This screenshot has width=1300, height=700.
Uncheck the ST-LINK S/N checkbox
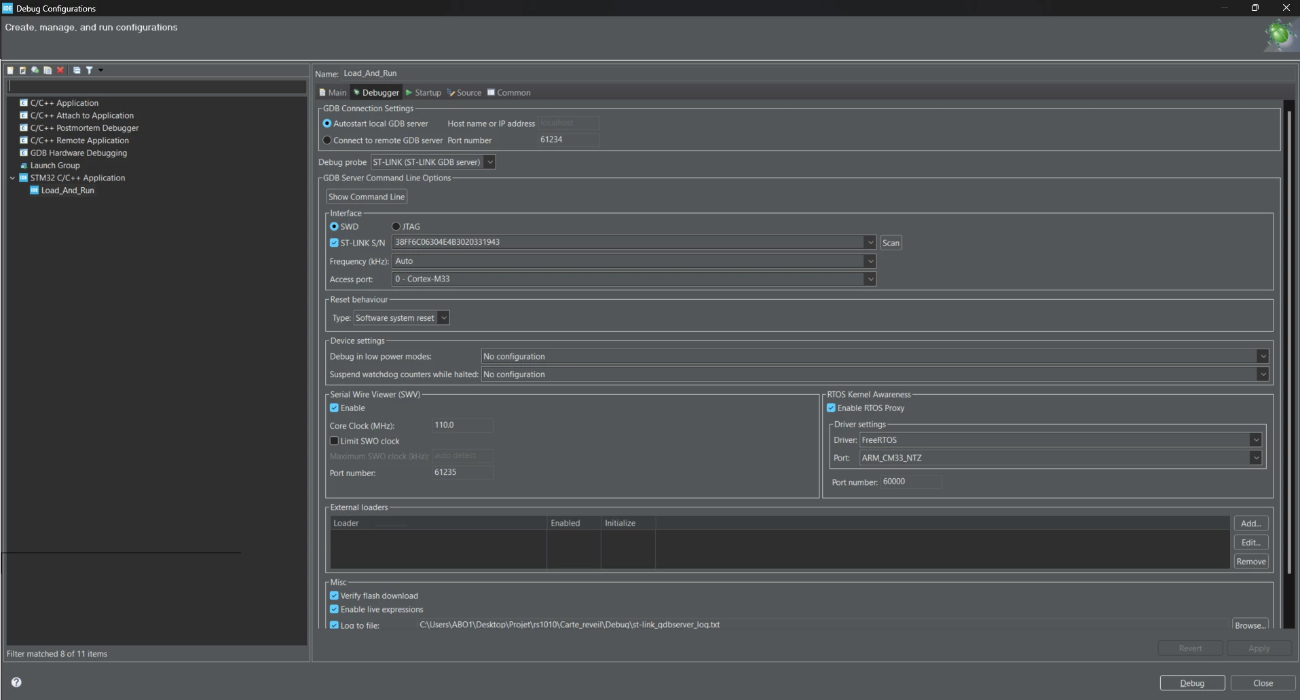334,243
